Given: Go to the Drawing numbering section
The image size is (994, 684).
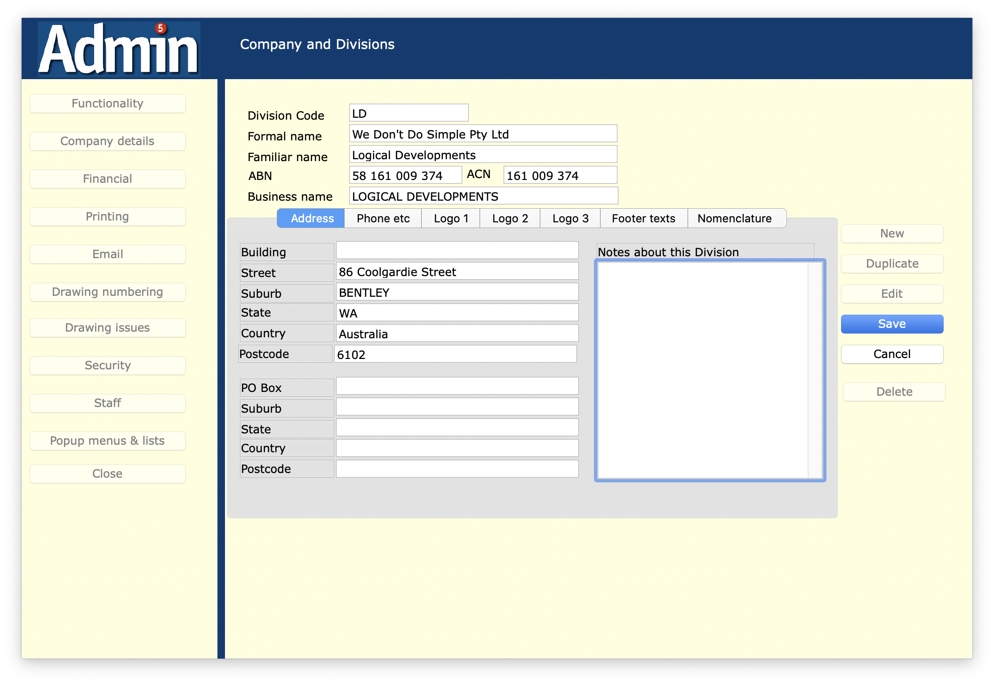Looking at the screenshot, I should (107, 292).
